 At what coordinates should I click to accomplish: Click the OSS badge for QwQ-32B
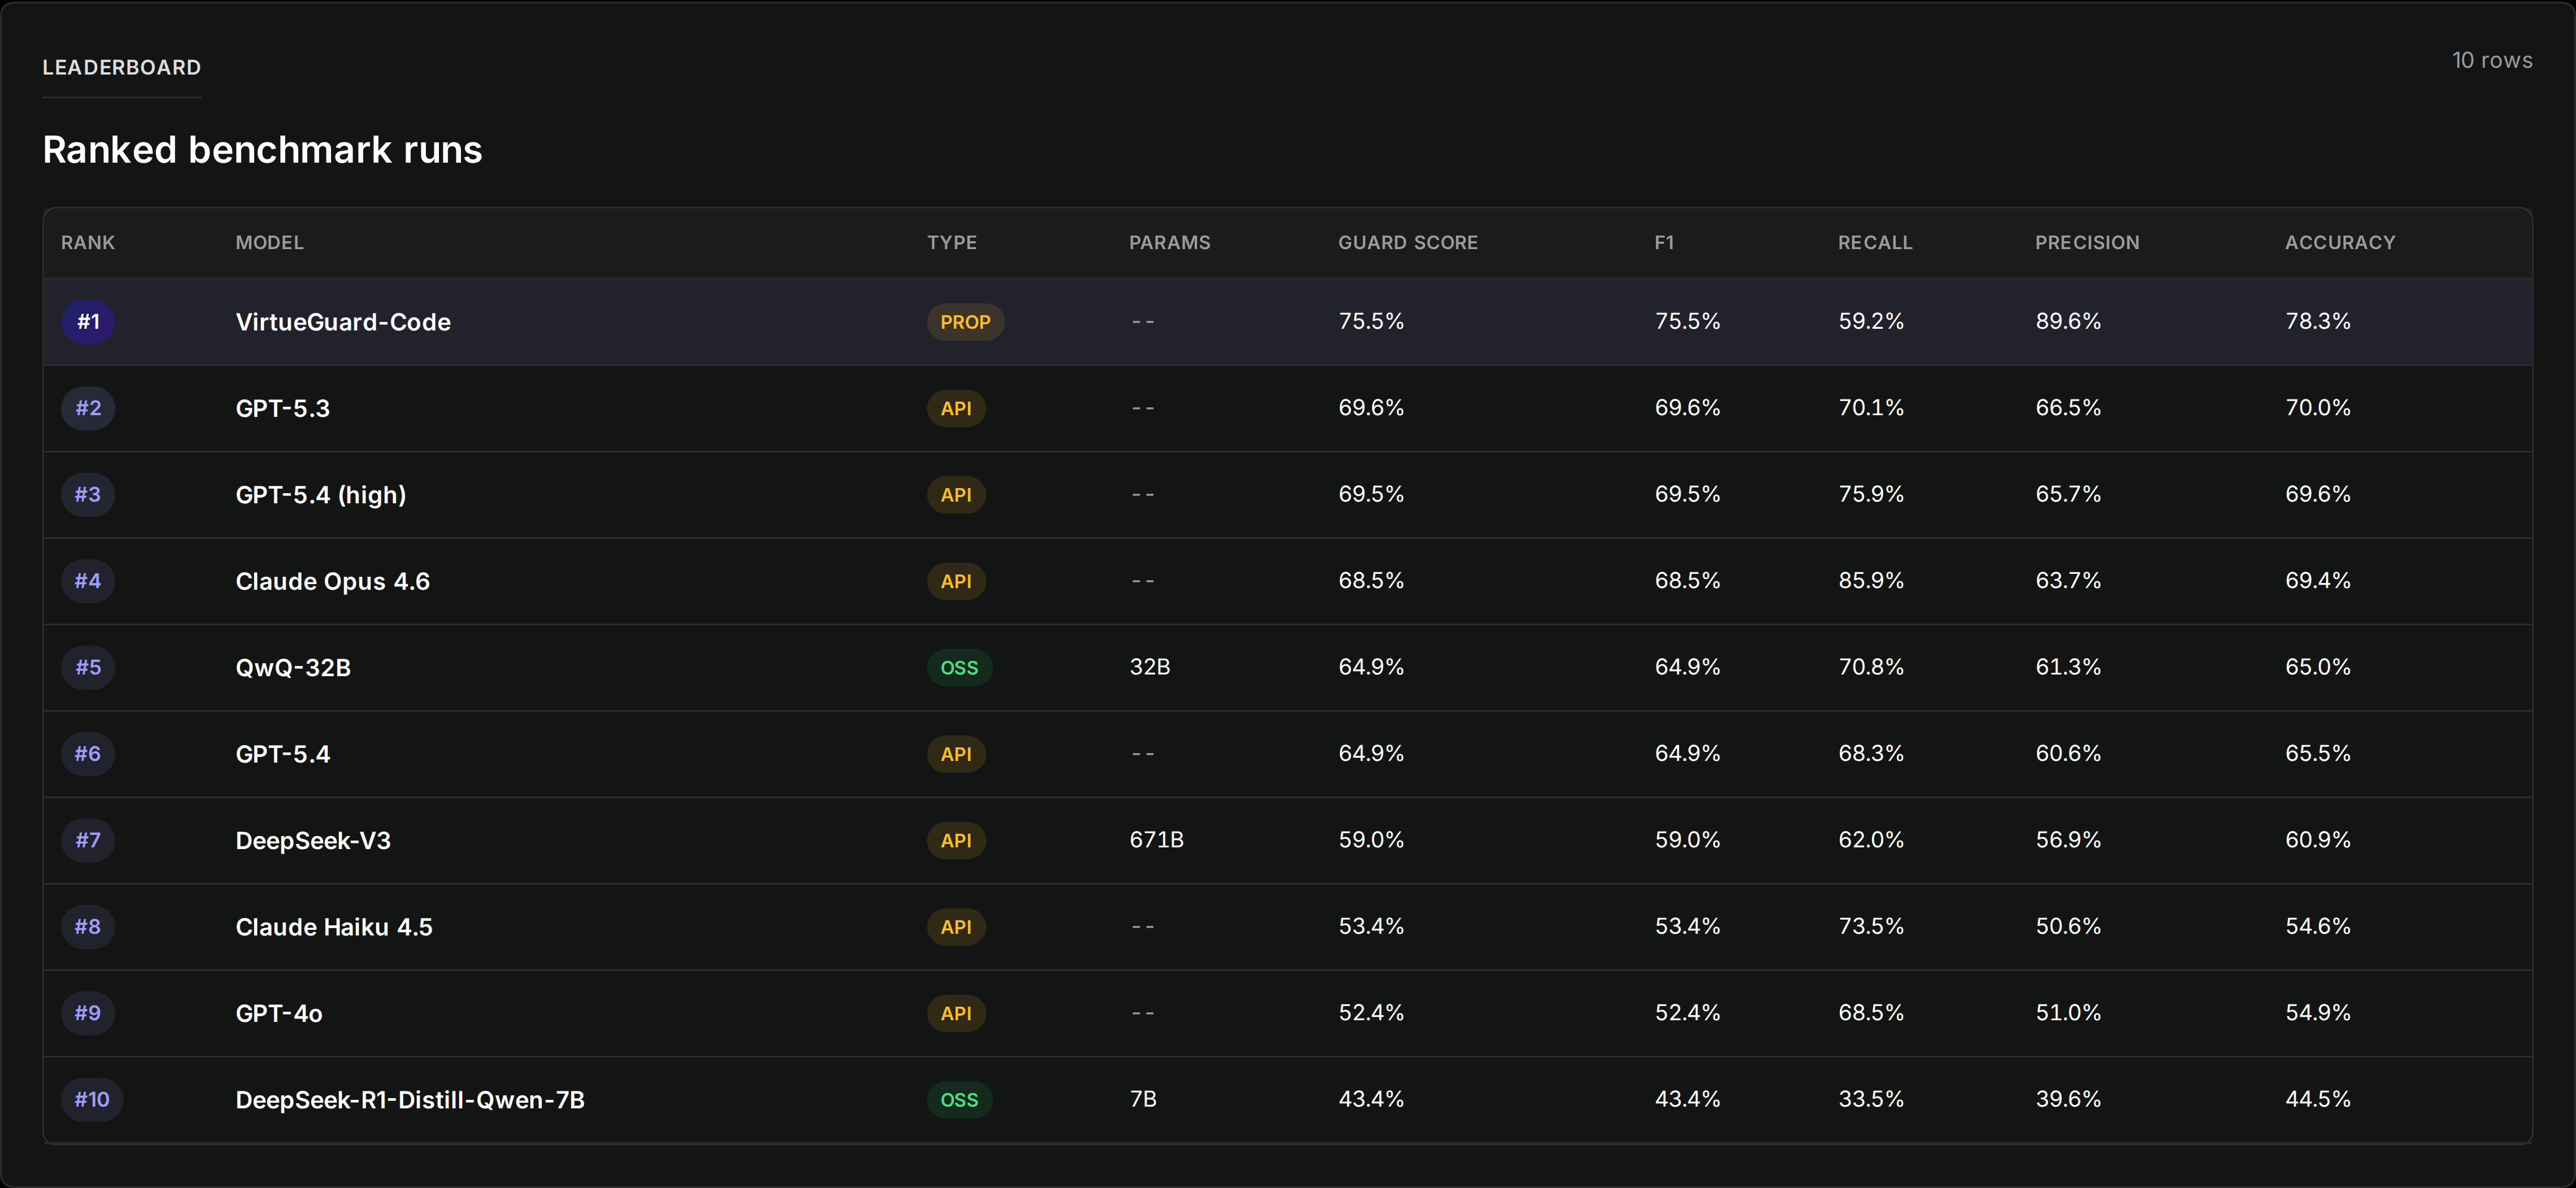point(958,668)
